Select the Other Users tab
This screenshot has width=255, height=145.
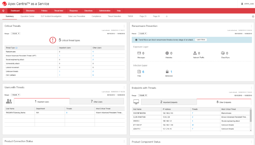click(97, 102)
